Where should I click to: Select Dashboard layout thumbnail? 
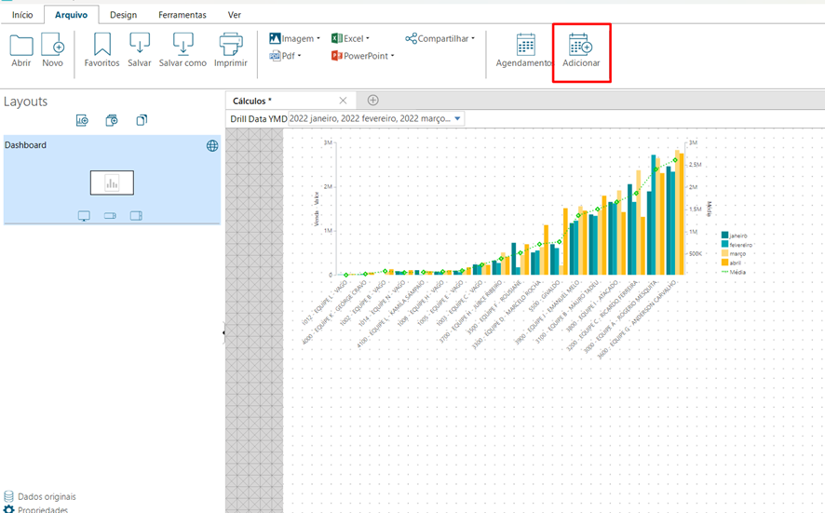coord(112,182)
